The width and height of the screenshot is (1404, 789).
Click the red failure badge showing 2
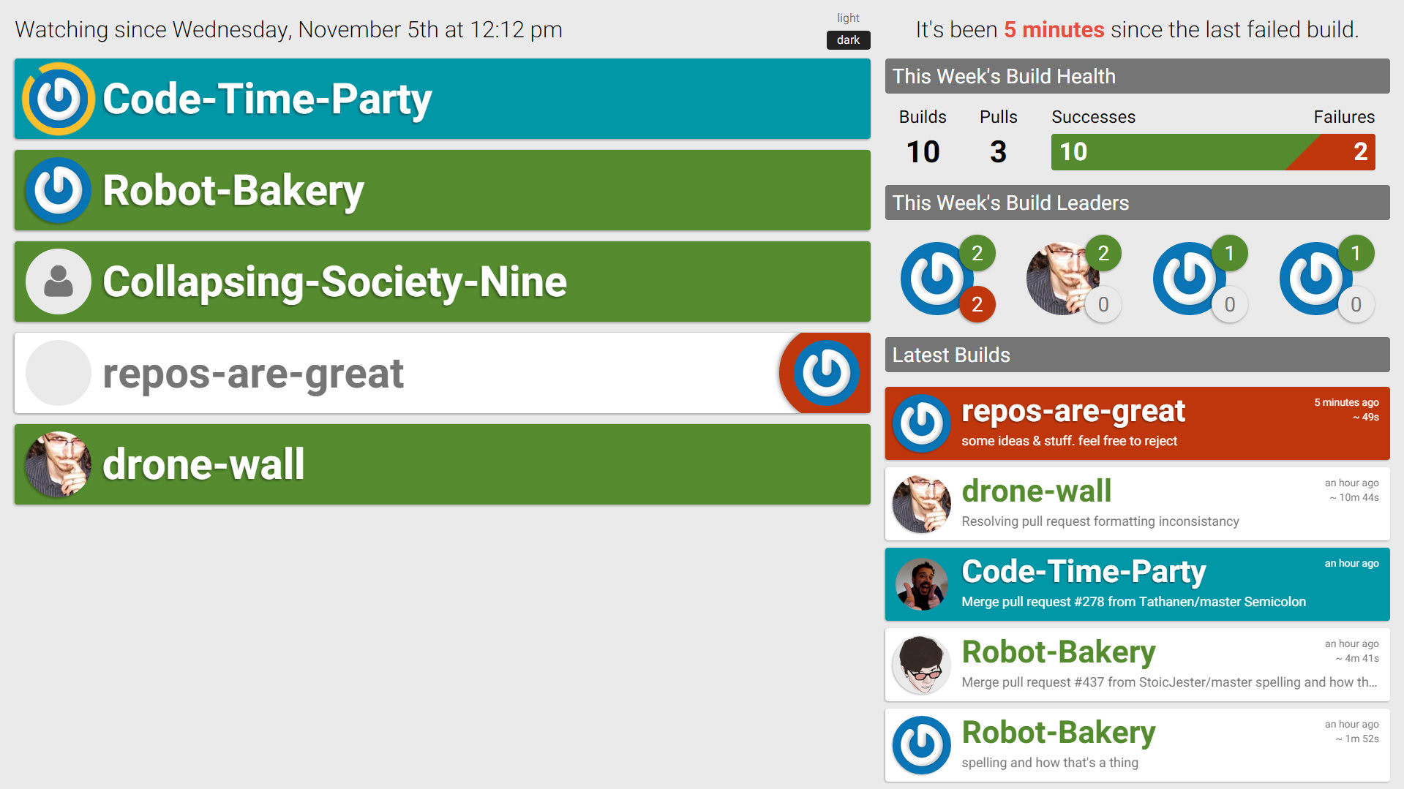[977, 304]
